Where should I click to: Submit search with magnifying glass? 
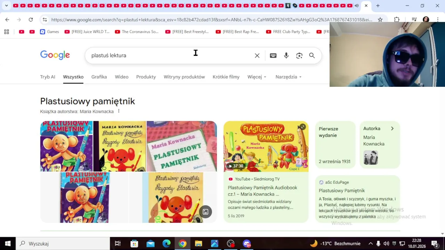point(312,56)
